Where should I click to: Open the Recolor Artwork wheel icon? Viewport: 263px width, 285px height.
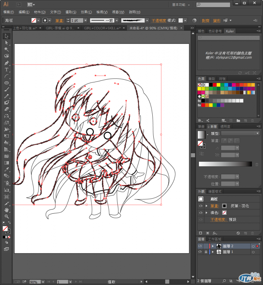point(194,20)
